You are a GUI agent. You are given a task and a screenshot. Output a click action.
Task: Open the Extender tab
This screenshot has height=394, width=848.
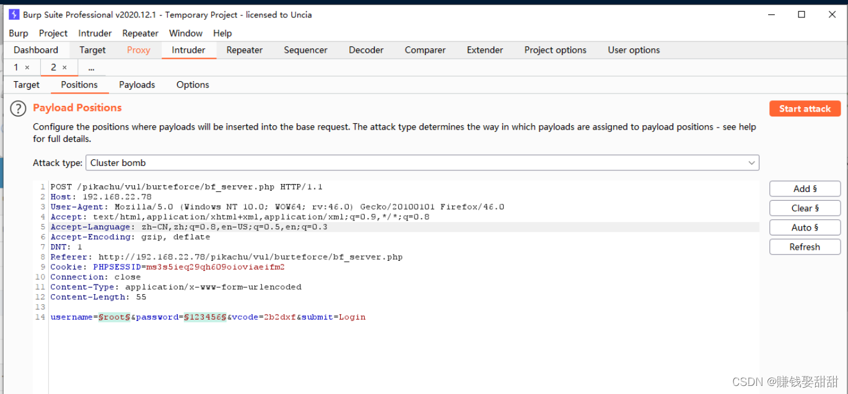click(485, 50)
